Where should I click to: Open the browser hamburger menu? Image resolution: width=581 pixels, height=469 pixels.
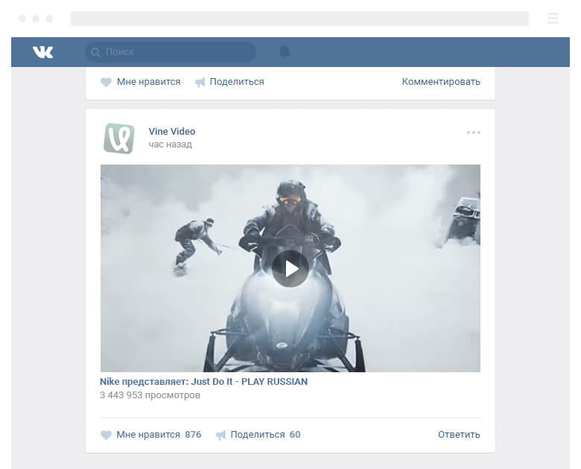[553, 18]
